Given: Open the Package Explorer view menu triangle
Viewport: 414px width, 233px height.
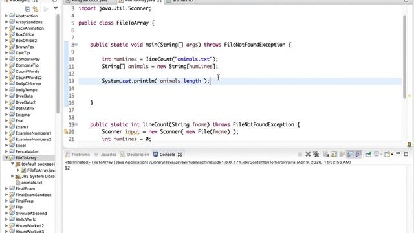Looking at the screenshot, I should coord(56,8).
